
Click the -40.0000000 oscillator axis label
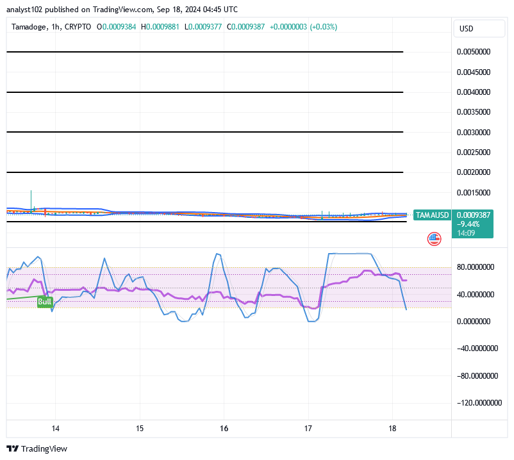477,349
